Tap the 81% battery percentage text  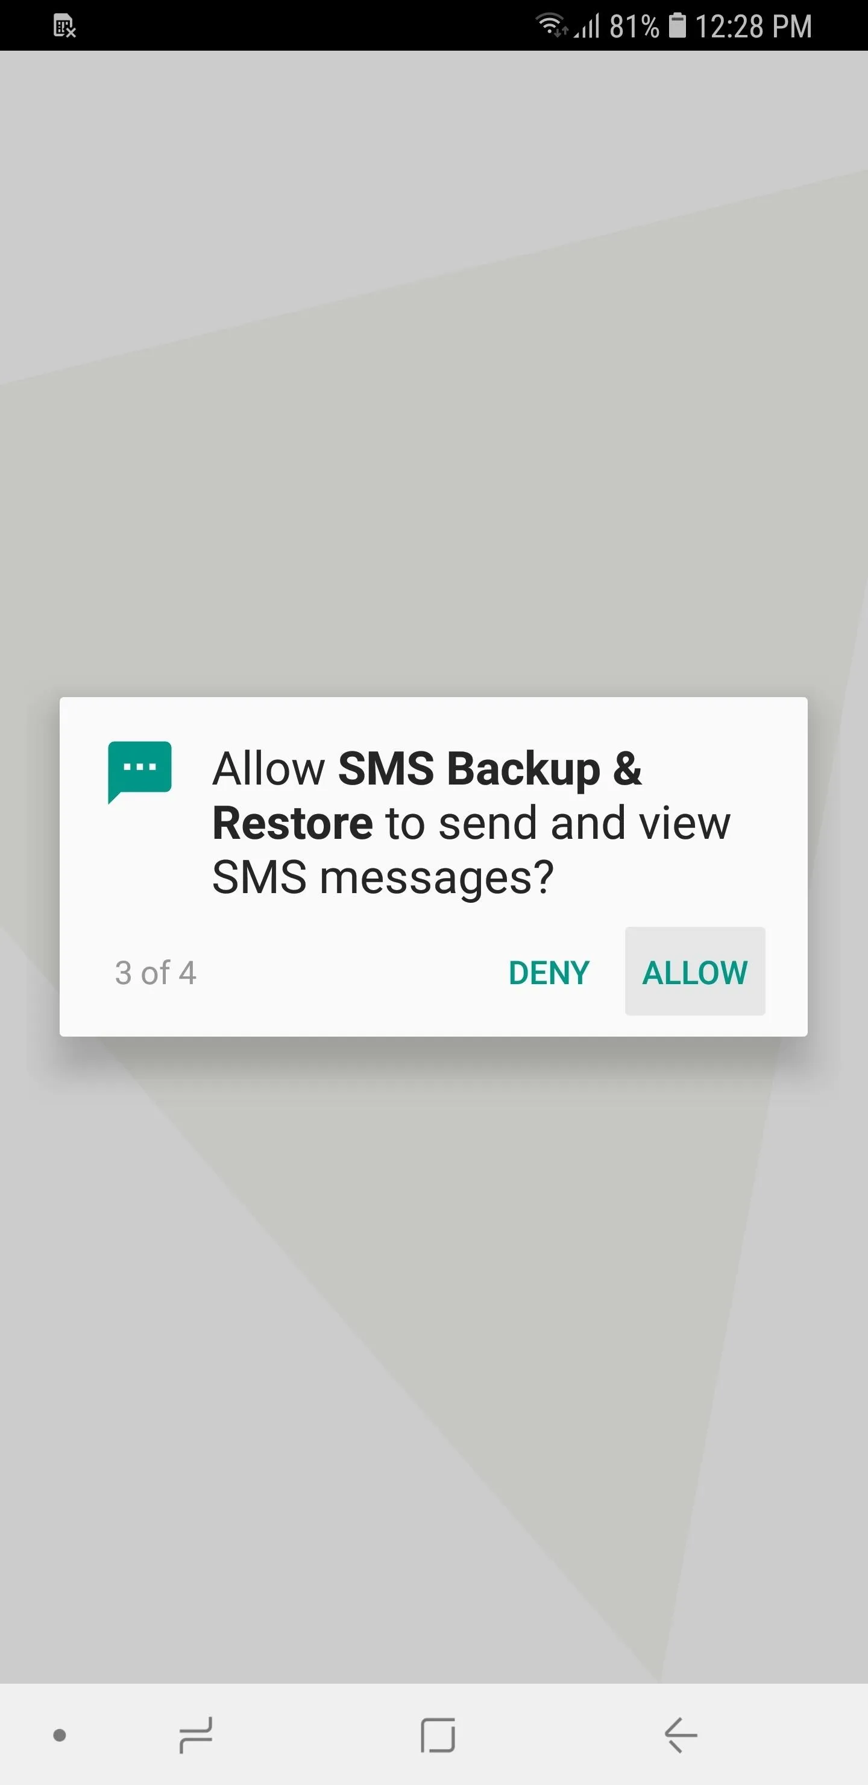(x=634, y=27)
